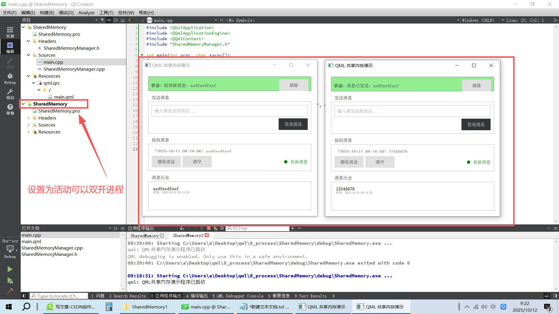Click the filter tree icon in Projects pane
Viewport: 559px width, 314px height.
[102, 20]
